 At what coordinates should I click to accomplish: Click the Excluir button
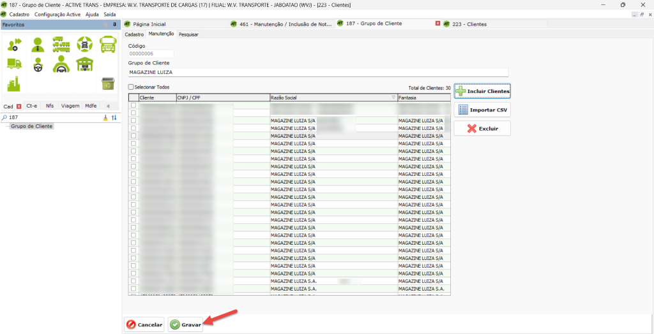482,129
